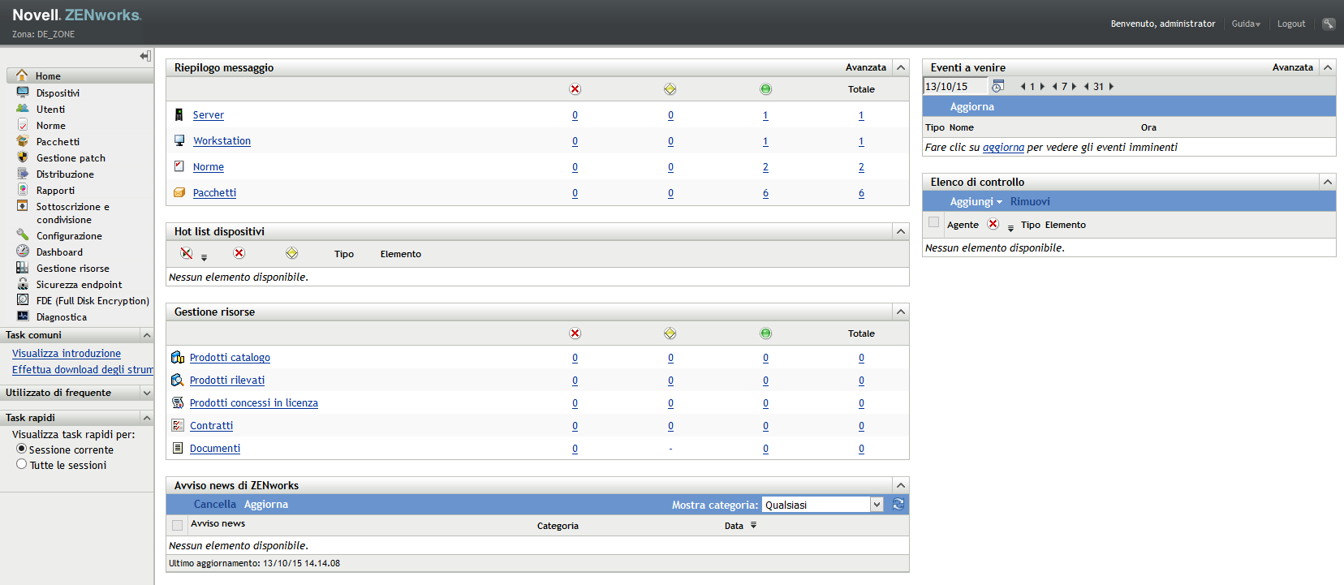Click Sicurezza endpoint lock sidebar icon

pyautogui.click(x=23, y=284)
